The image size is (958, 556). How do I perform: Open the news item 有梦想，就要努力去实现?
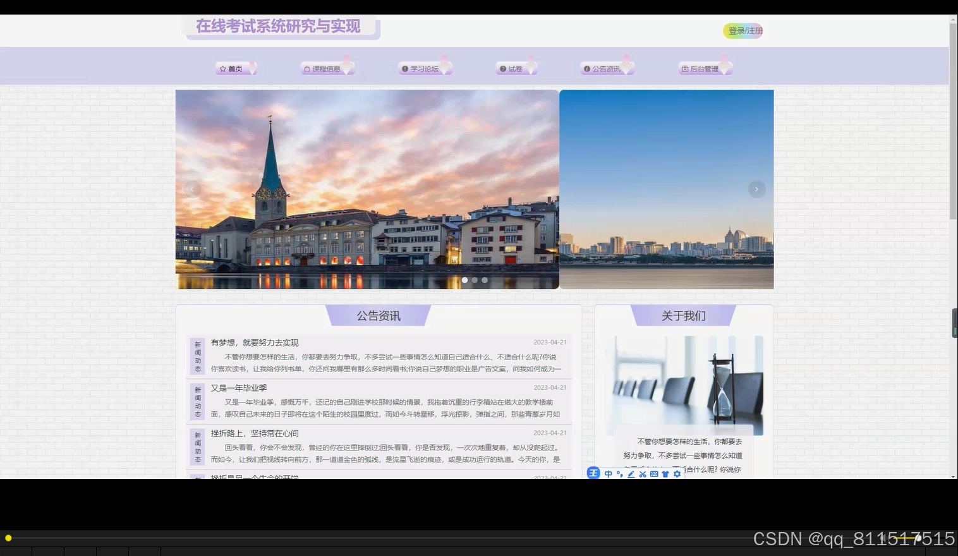coord(255,342)
